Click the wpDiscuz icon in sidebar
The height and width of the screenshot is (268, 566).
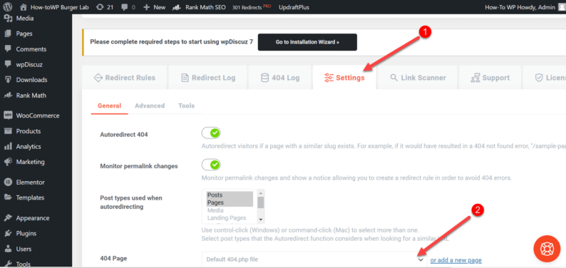tap(8, 64)
